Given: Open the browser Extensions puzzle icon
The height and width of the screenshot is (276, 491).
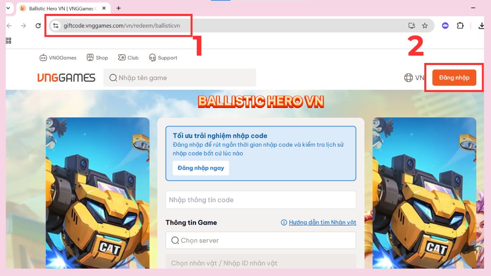Looking at the screenshot, I should coord(460,25).
